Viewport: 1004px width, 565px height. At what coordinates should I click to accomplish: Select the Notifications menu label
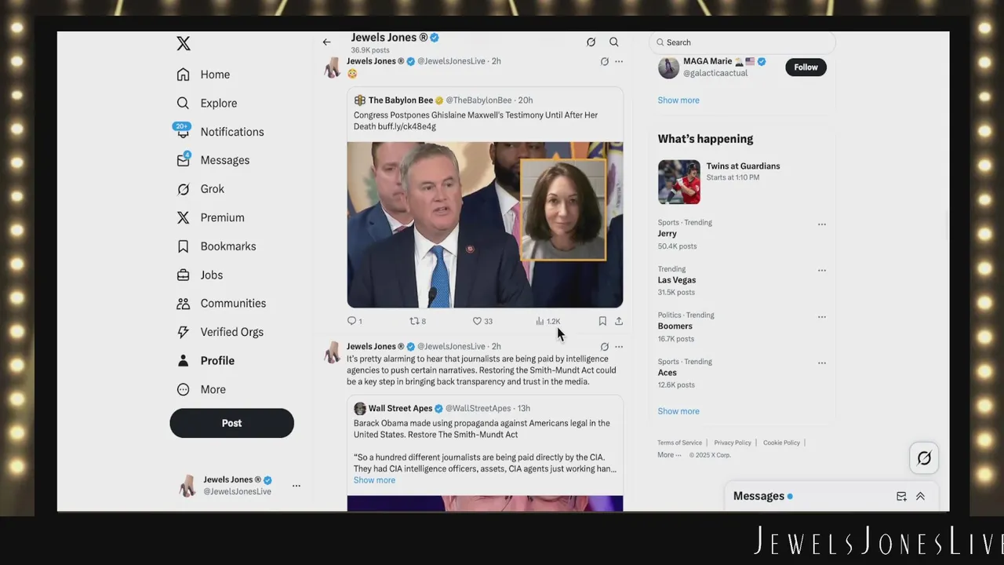pos(232,132)
